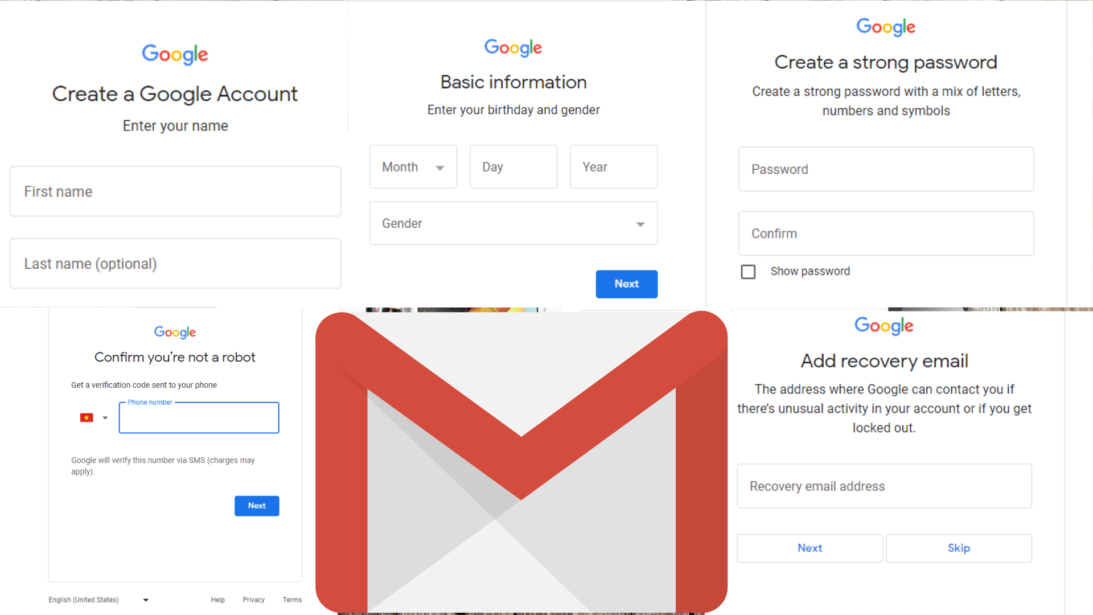This screenshot has height=615, width=1093.
Task: Enter Year in birthday field
Action: tap(612, 167)
